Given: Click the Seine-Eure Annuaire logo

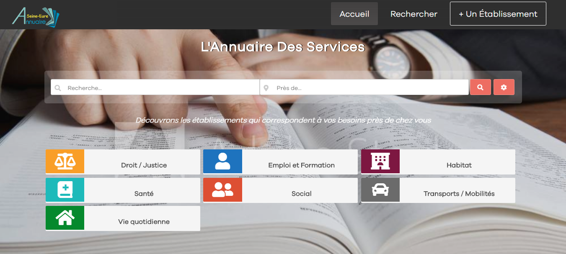Looking at the screenshot, I should (36, 17).
